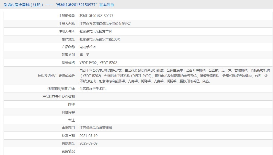Select expiry date 2025-09-09
This screenshot has height=155, width=273.
pyautogui.click(x=88, y=143)
